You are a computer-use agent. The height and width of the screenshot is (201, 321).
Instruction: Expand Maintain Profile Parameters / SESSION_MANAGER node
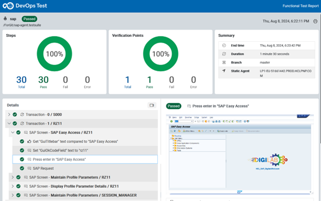click(13, 195)
